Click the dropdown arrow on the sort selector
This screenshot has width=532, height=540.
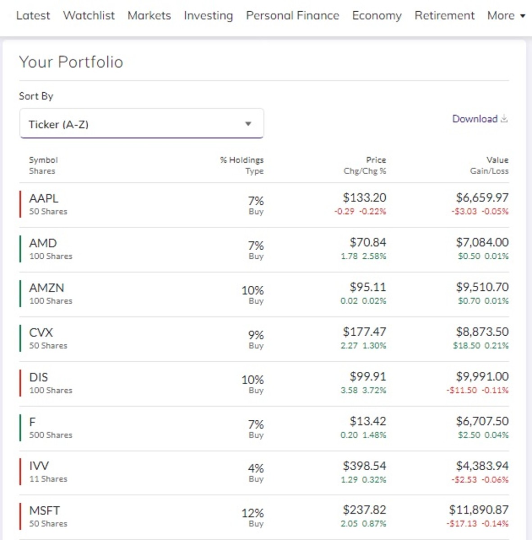248,123
